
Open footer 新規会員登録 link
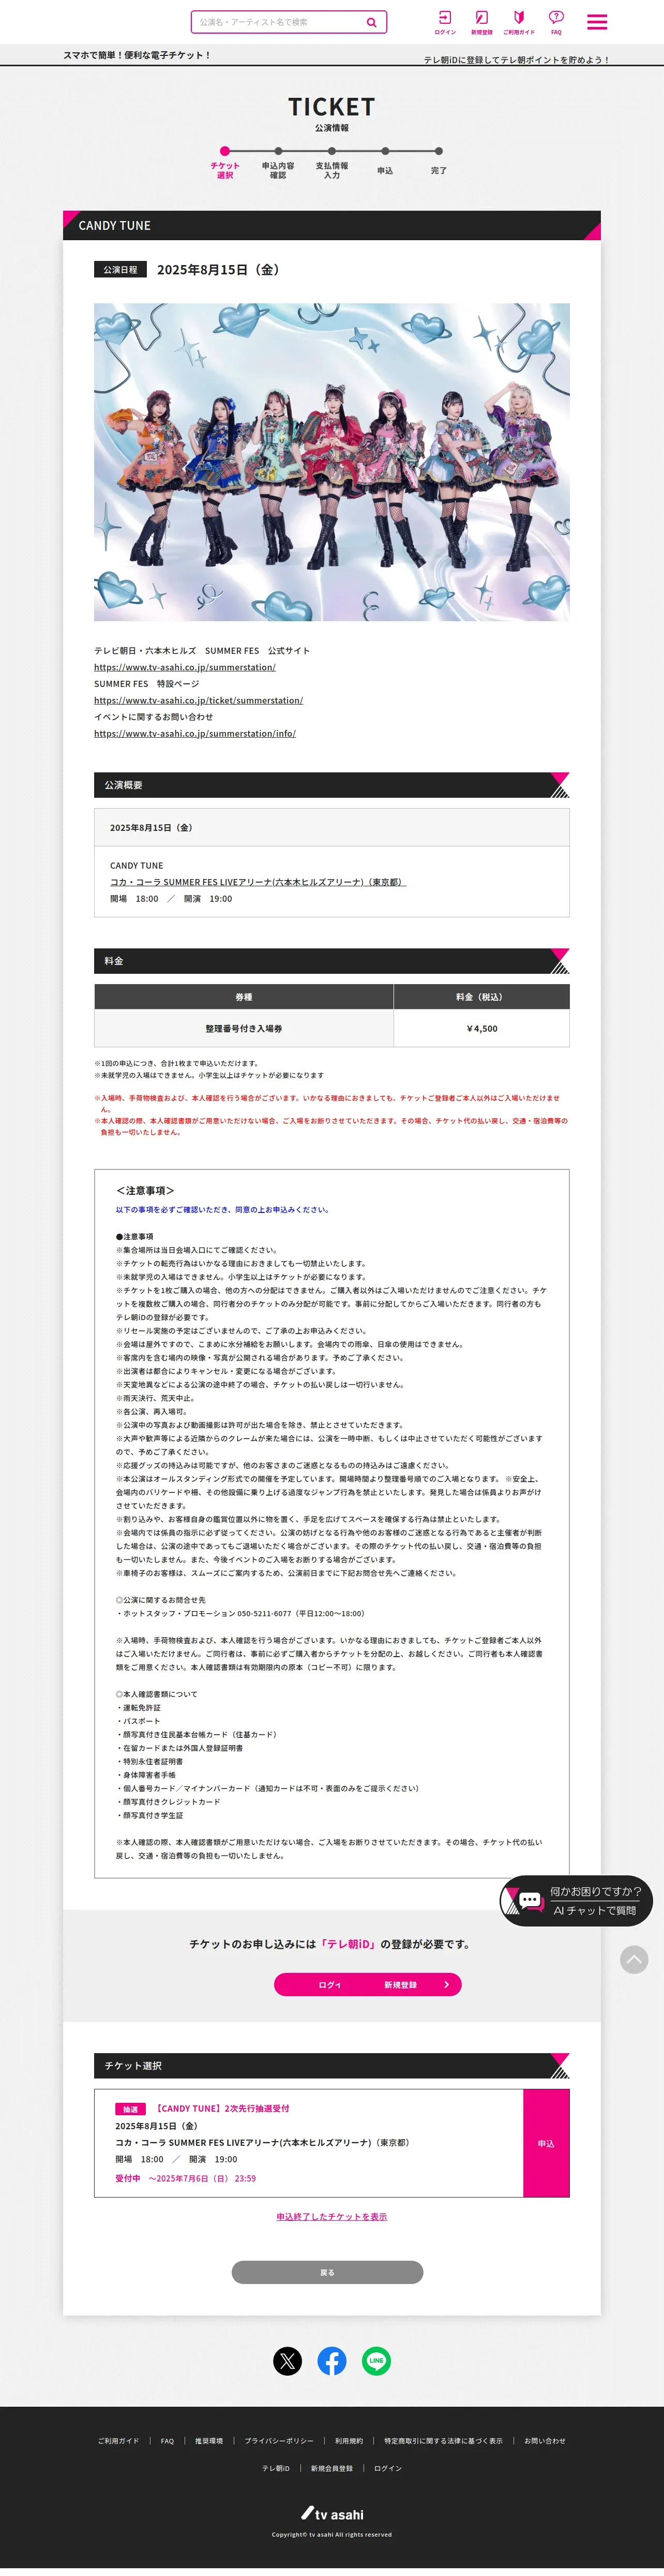click(x=331, y=2468)
